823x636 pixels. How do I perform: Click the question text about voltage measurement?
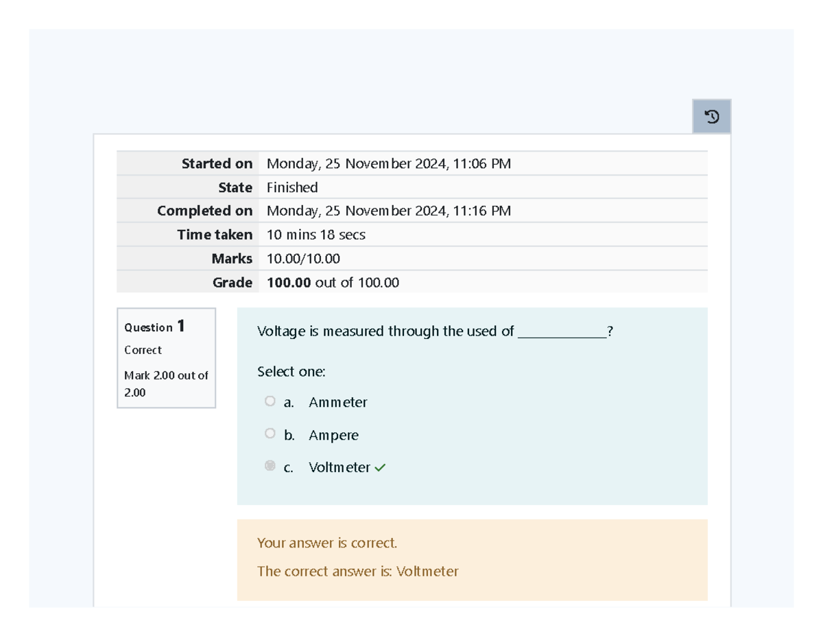pyautogui.click(x=435, y=331)
